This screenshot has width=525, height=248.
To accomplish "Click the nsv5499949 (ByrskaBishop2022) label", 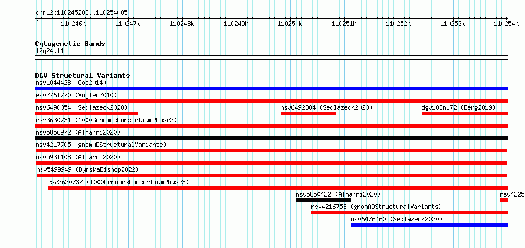I will (87, 169).
